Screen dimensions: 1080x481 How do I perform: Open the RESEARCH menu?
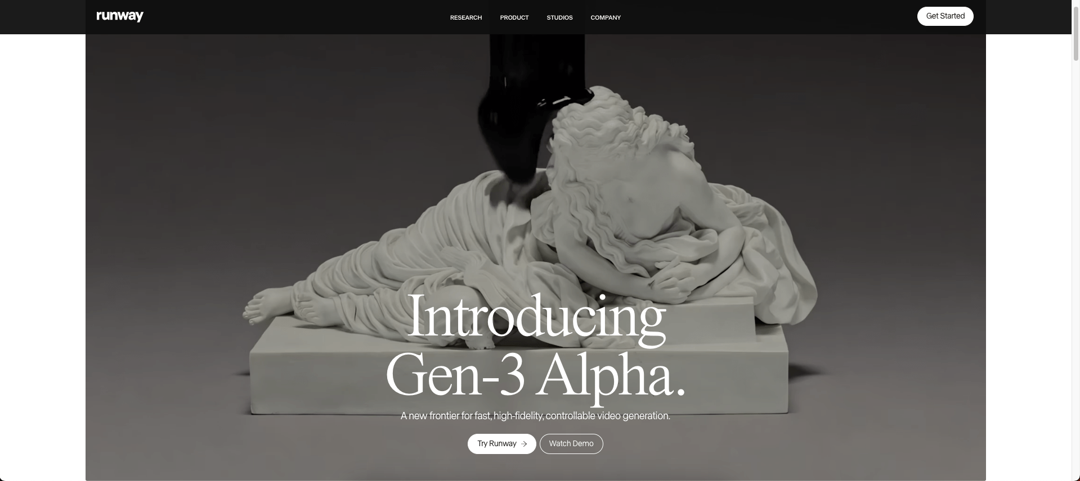(466, 17)
